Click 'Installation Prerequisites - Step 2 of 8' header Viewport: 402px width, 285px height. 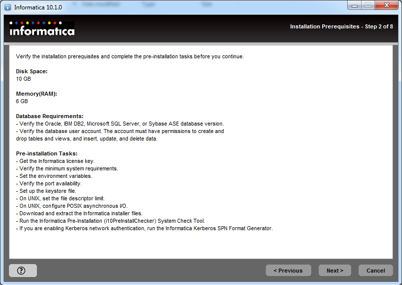click(341, 26)
